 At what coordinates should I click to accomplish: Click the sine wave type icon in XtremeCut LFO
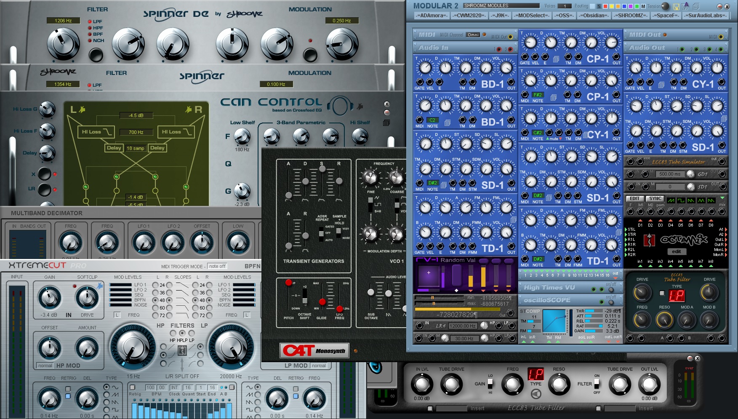point(115,387)
